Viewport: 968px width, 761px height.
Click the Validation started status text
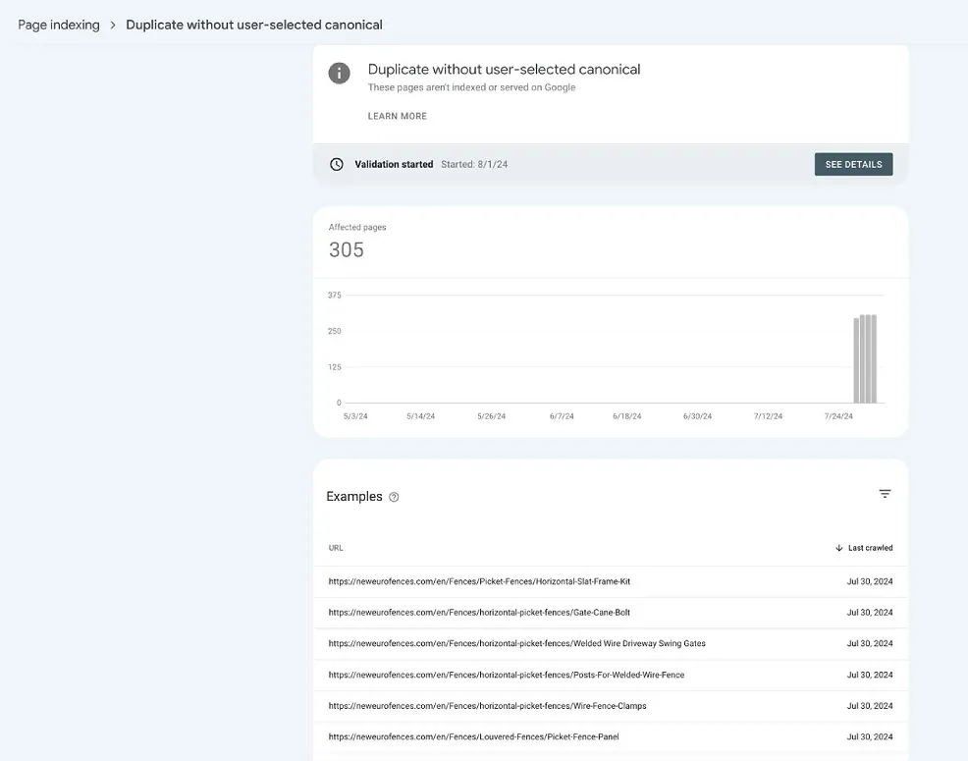pyautogui.click(x=394, y=164)
